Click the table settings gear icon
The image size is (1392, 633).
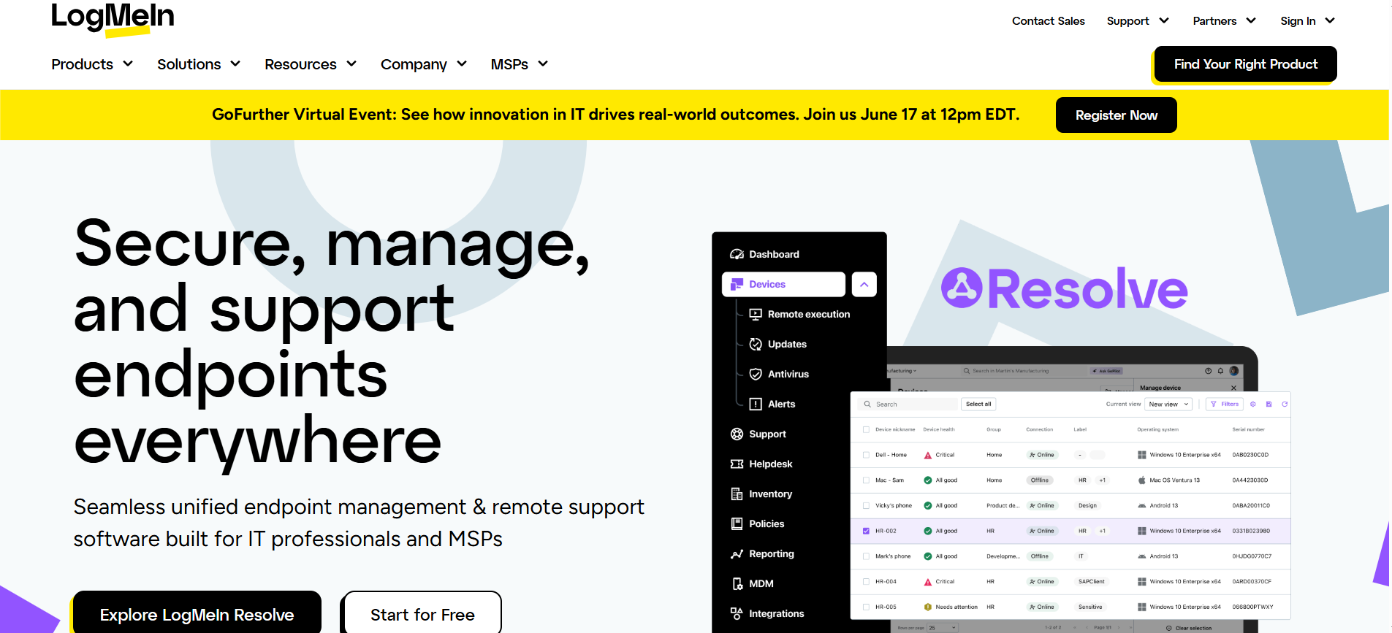pyautogui.click(x=1252, y=404)
